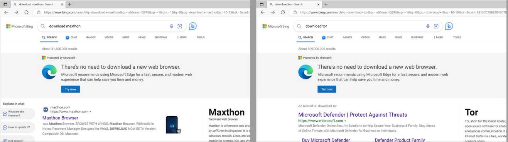Click 'About 31,400,000 results' text
The image size is (508, 142).
pyautogui.click(x=60, y=49)
